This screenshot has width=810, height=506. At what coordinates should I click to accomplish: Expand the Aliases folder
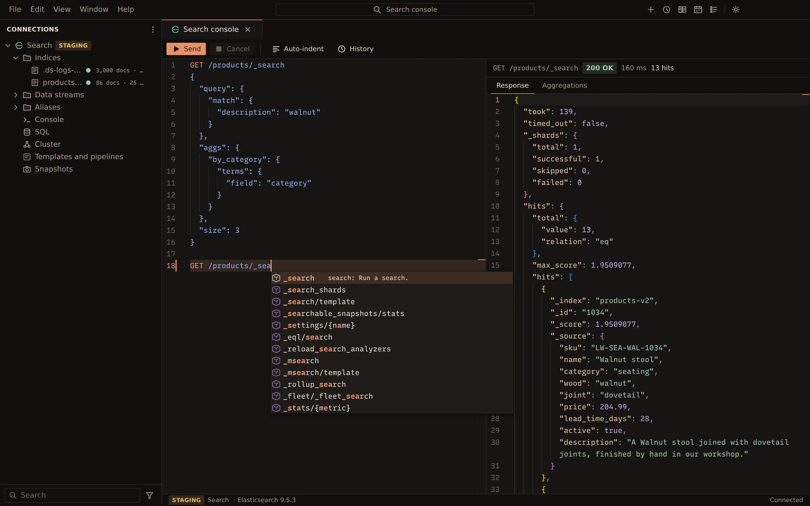click(x=16, y=107)
